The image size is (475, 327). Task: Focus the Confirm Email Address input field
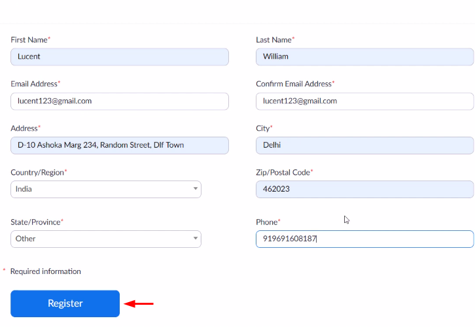(364, 101)
